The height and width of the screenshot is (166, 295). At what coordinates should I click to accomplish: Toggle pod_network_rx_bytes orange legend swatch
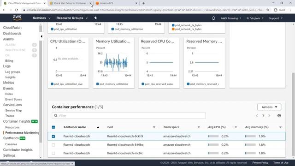pyautogui.click(x=173, y=29)
